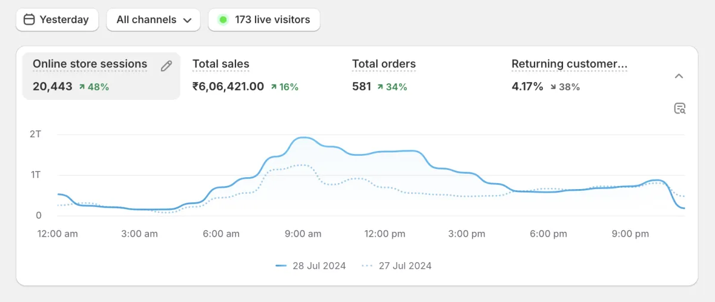Select the Online store sessions card
715x302 pixels.
(x=101, y=75)
